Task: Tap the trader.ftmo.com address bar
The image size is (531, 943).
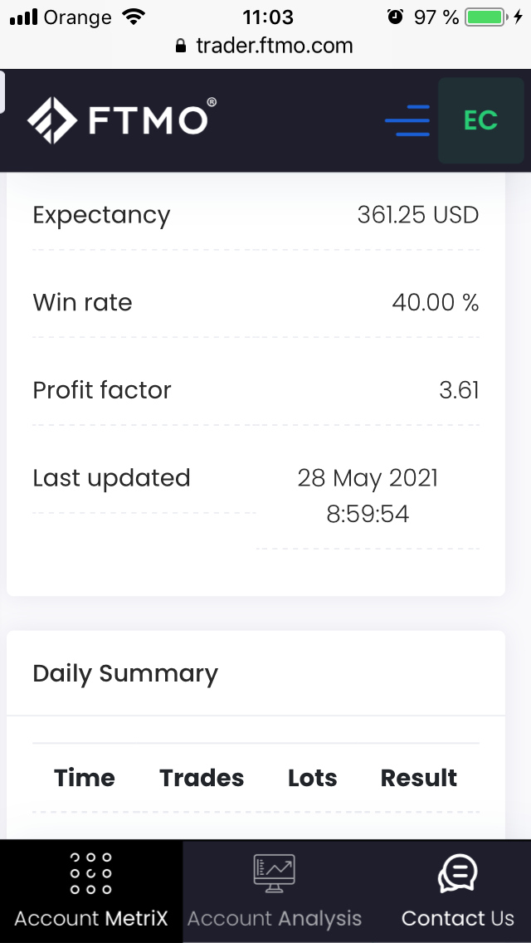Action: pyautogui.click(x=274, y=46)
